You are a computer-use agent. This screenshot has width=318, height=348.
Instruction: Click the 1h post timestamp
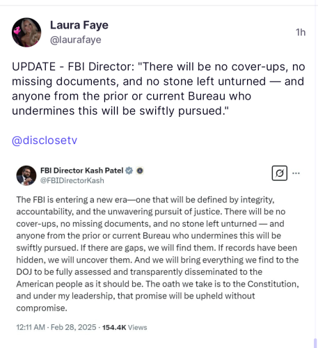tap(301, 32)
